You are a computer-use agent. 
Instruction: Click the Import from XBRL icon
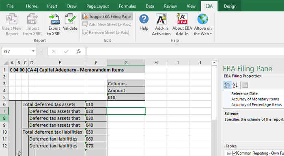(x=32, y=19)
